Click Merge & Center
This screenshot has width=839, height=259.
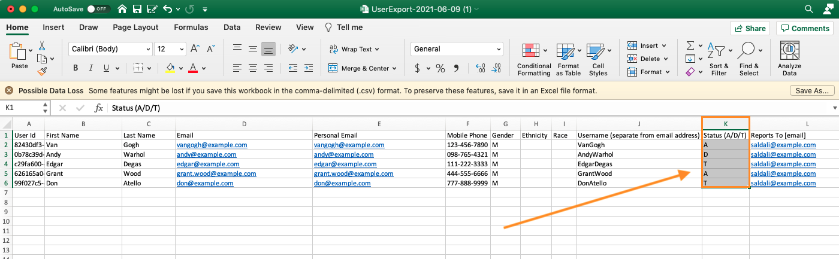pyautogui.click(x=363, y=68)
